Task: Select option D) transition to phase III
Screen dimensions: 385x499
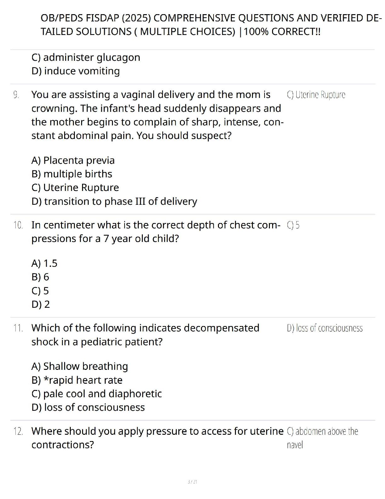Action: click(114, 201)
